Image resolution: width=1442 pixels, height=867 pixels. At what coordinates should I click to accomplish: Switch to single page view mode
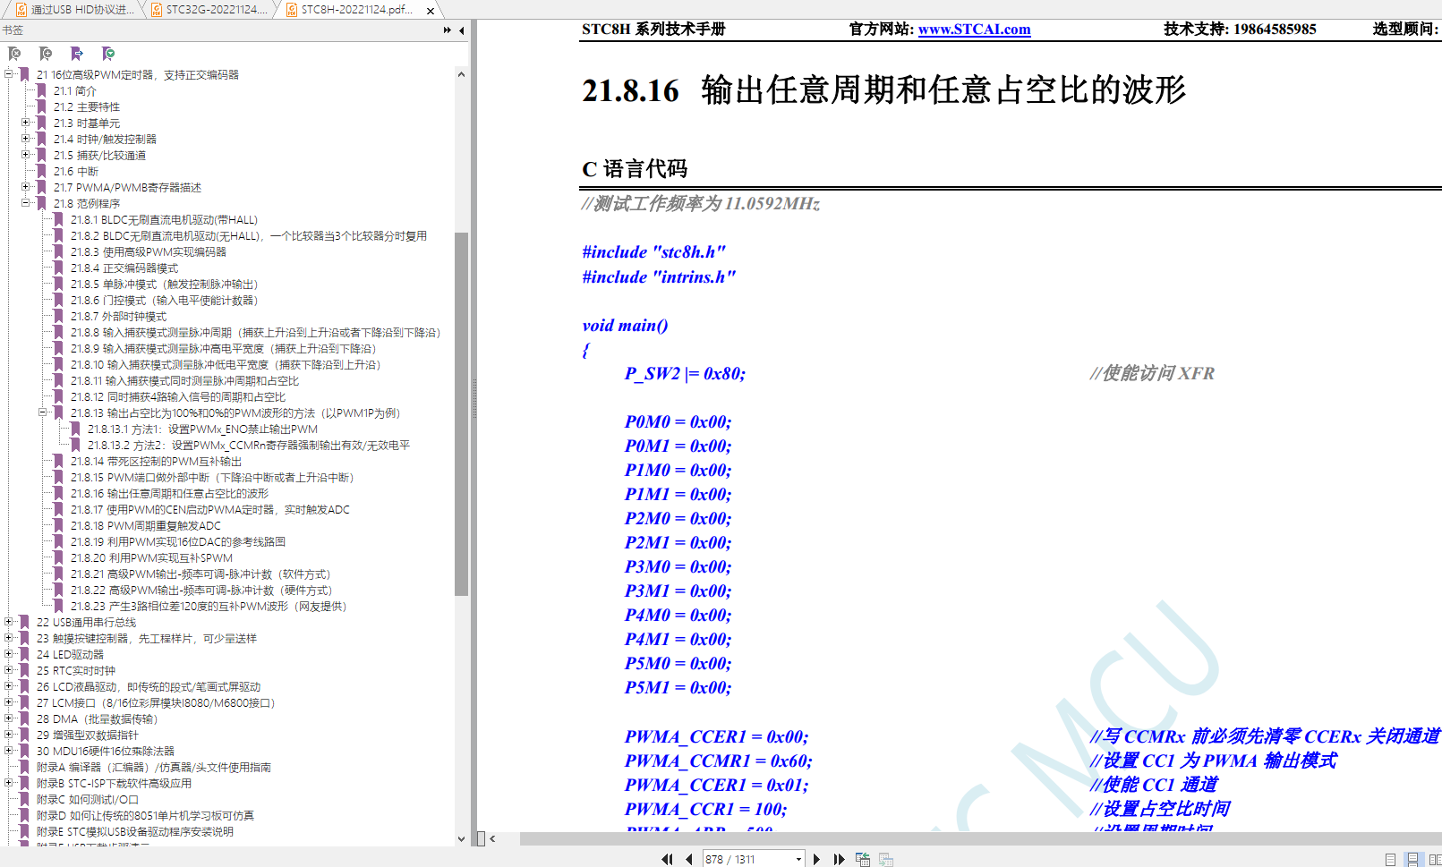pyautogui.click(x=1390, y=859)
